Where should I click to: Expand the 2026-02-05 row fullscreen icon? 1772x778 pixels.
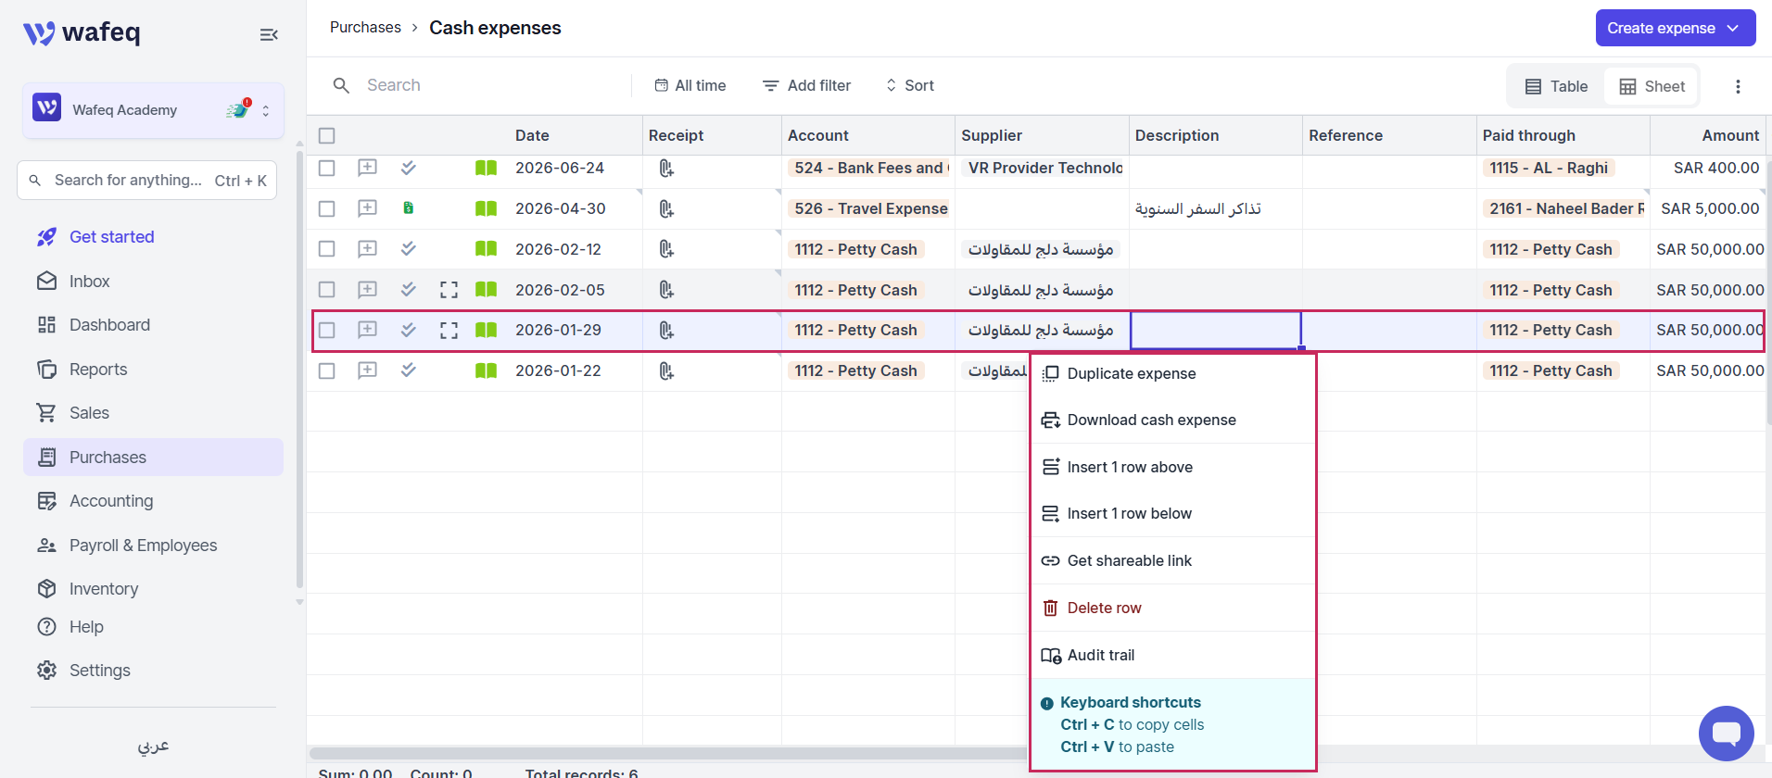coord(449,290)
